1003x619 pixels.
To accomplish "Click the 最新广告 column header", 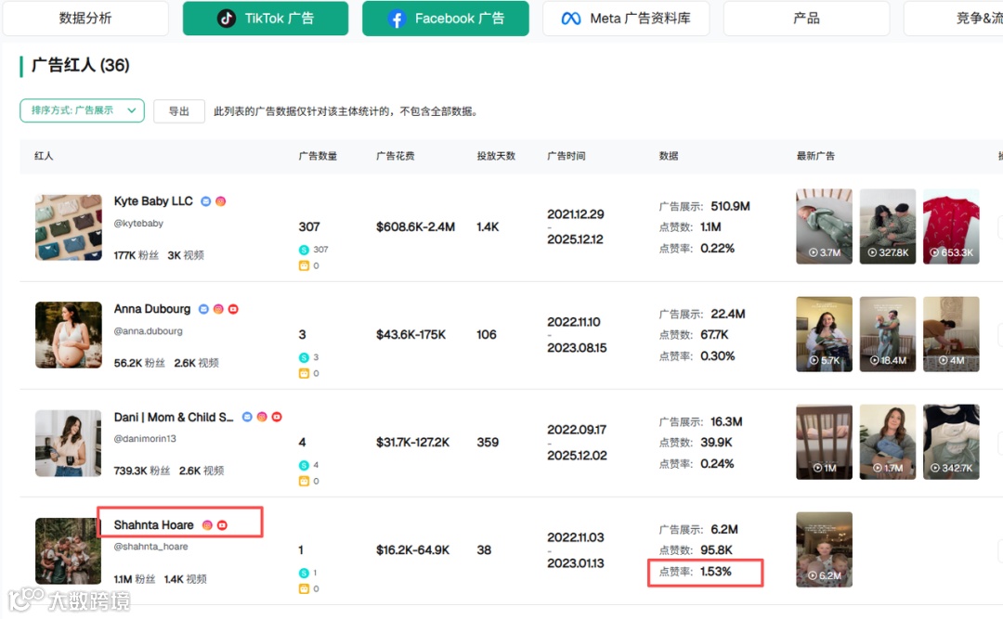I will click(x=815, y=156).
